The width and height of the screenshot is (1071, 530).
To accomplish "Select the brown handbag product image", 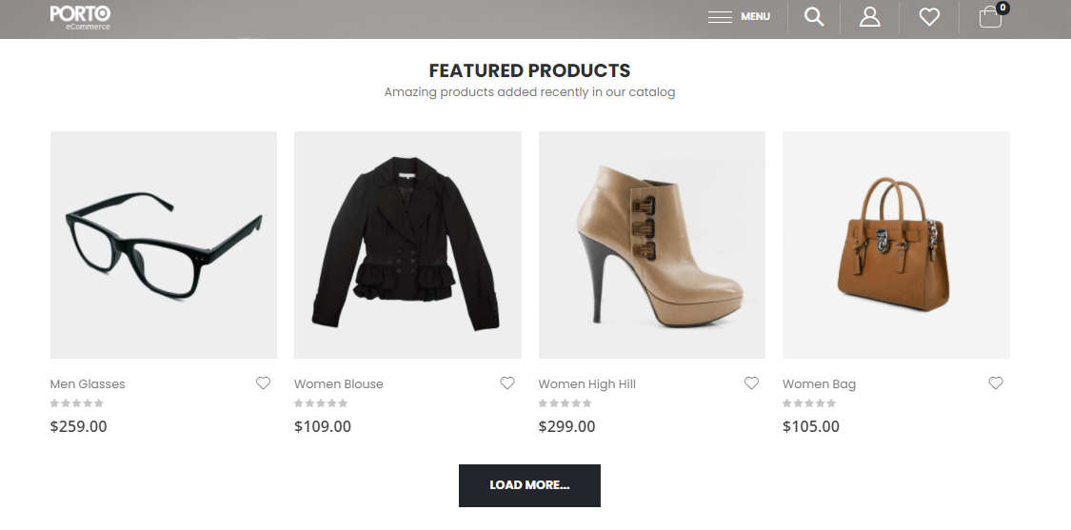I will [896, 245].
